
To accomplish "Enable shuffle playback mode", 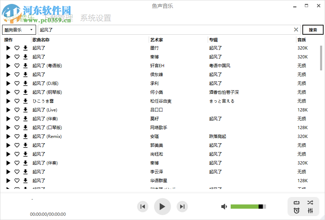I will tap(310, 202).
